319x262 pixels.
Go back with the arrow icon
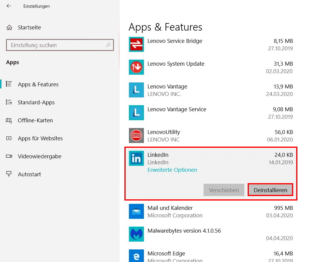[9, 6]
